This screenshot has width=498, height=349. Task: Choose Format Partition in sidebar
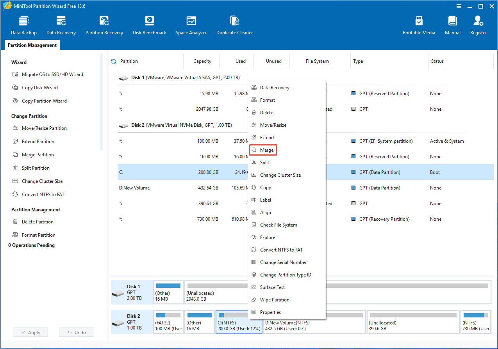click(x=34, y=235)
